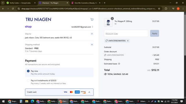Reload the checkout page
This screenshot has width=186, height=104.
[x=13, y=9]
